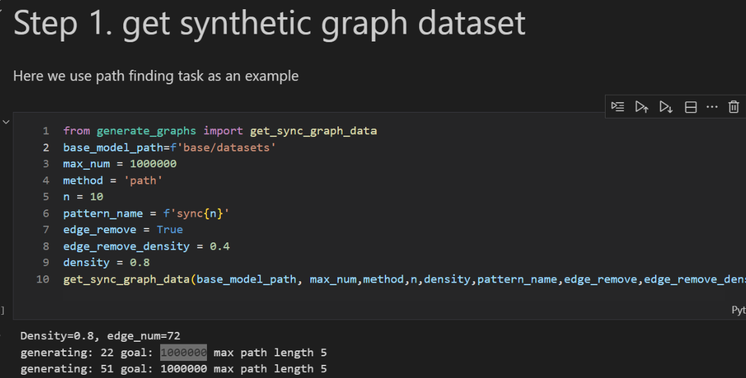This screenshot has width=746, height=378.
Task: Execute cells above using toolbar icon
Action: 641,107
